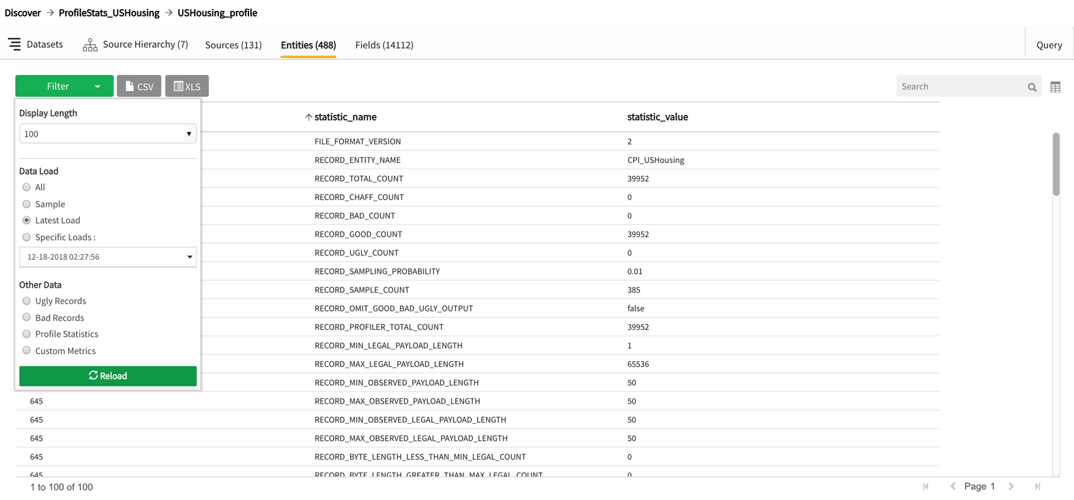Select the CPI_USHousing value cell
Image resolution: width=1074 pixels, height=500 pixels.
click(x=656, y=160)
